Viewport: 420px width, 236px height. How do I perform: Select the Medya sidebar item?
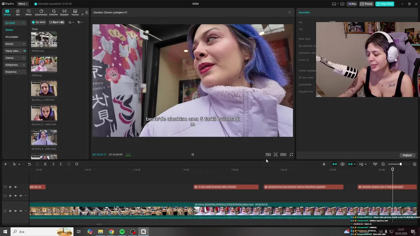pos(9,30)
